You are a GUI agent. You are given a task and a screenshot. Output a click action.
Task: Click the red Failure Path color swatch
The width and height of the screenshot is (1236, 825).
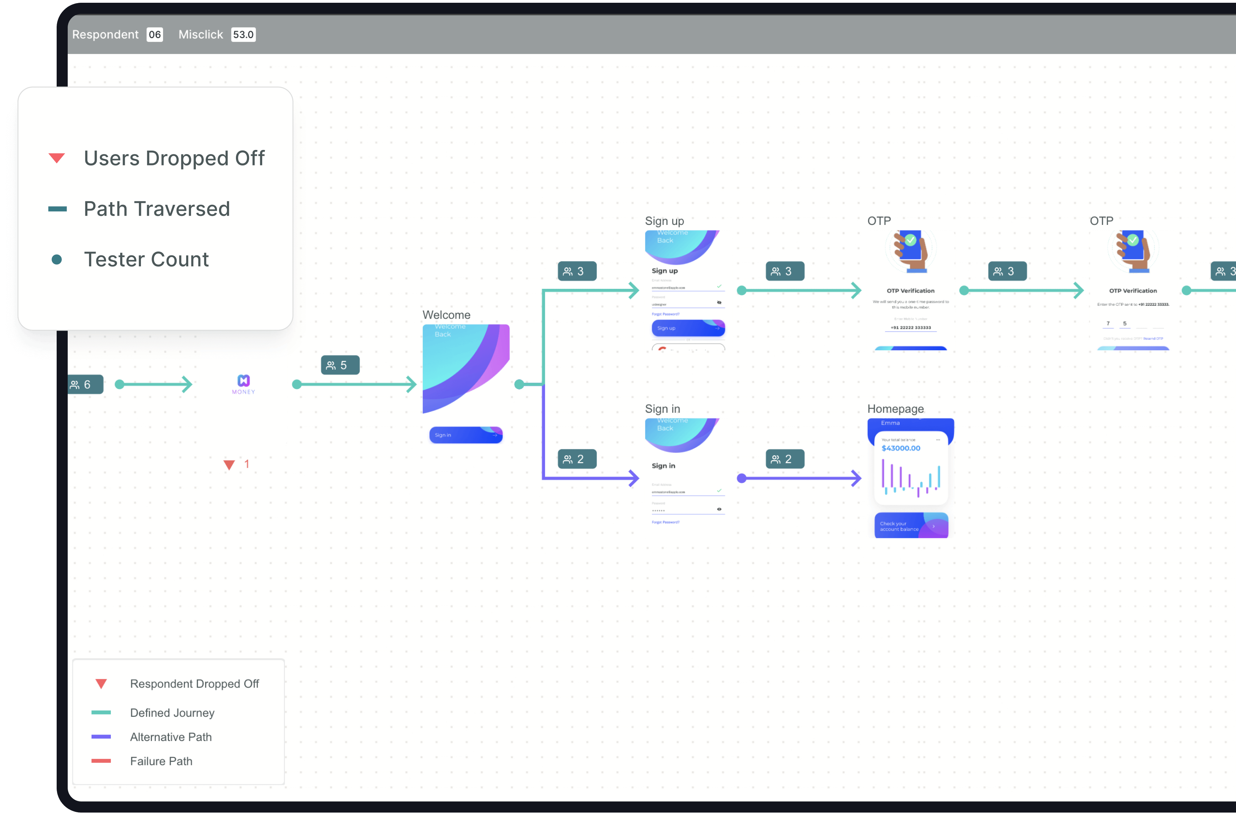point(101,761)
